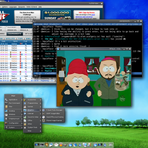This screenshot has height=148, width=148.
Task: Open Files from the Main menu
Action: [14, 107]
